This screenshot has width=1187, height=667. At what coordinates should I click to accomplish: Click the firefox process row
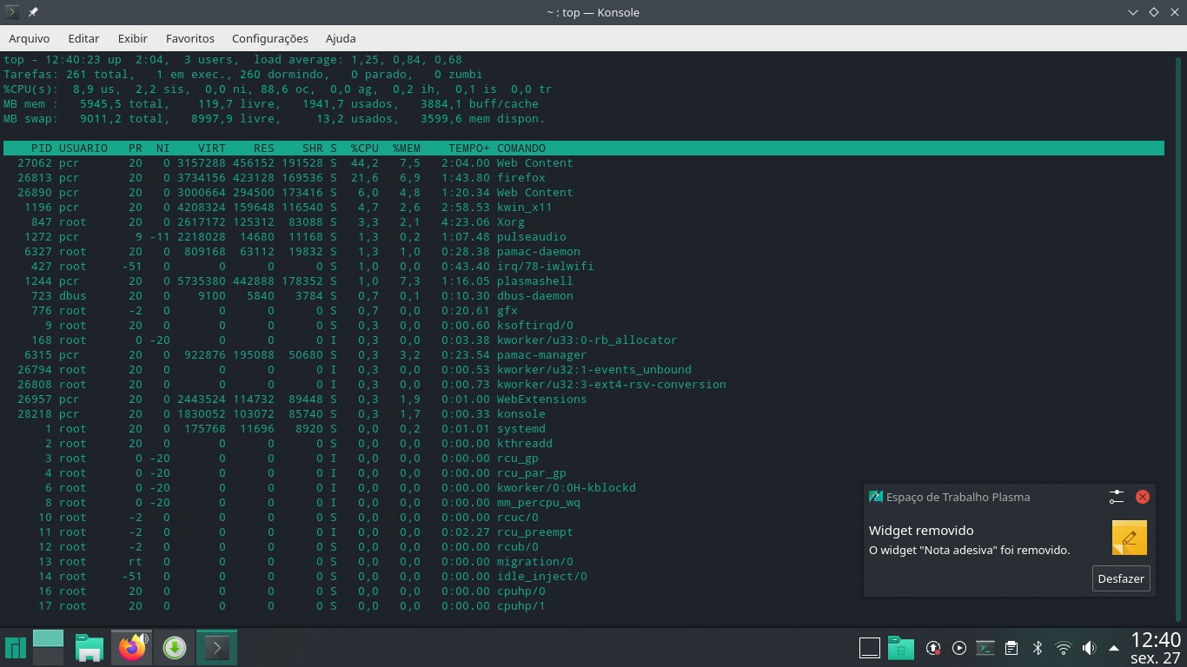584,178
